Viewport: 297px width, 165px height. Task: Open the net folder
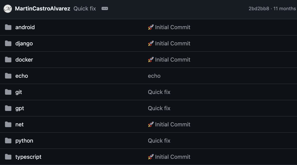coord(19,124)
